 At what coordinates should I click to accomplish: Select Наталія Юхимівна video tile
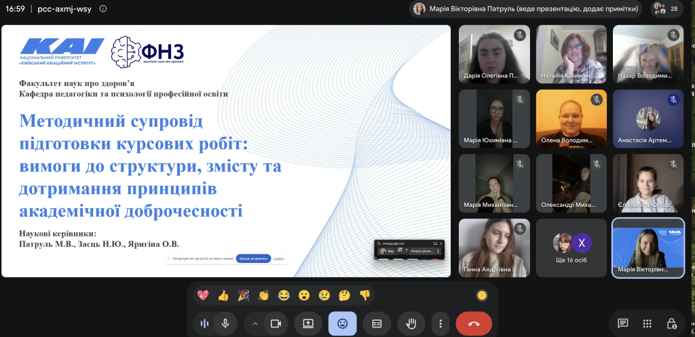coord(571,54)
